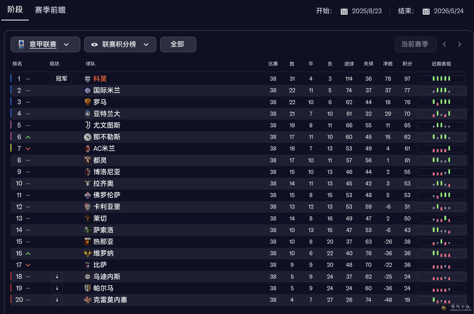Open the end date calendar icon
The image size is (474, 314).
tap(426, 11)
